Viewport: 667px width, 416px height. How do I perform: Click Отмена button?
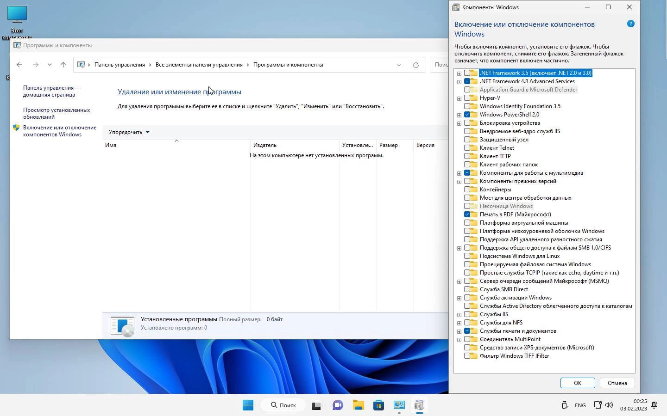pyautogui.click(x=617, y=383)
